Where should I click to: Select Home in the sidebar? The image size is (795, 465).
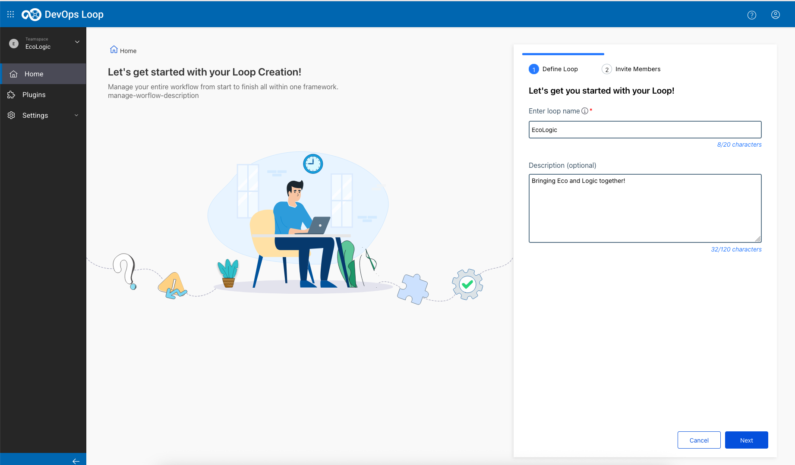click(43, 74)
